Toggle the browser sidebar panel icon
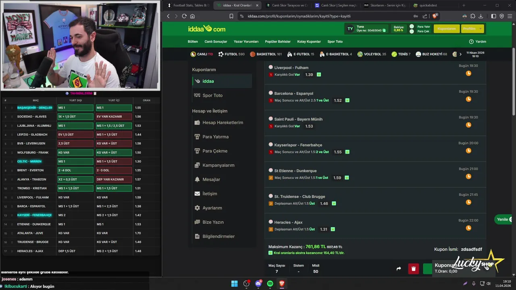This screenshot has height=290, width=516. (493, 16)
